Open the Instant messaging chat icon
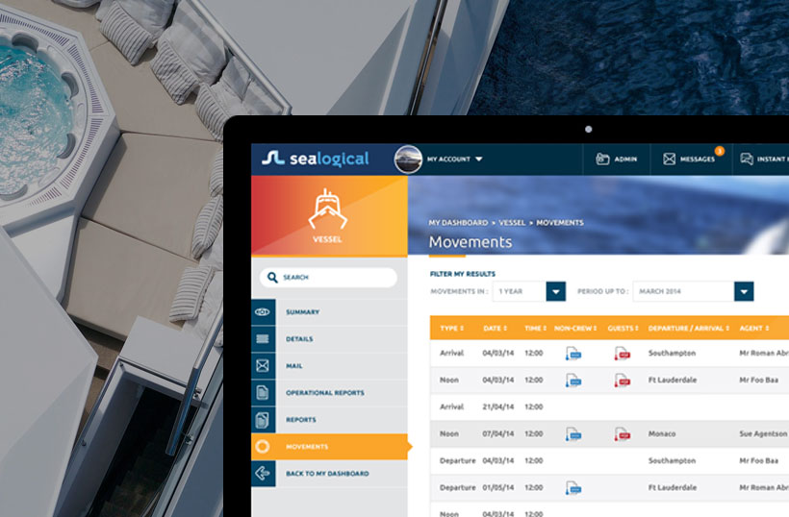Viewport: 789px width, 517px height. [747, 159]
